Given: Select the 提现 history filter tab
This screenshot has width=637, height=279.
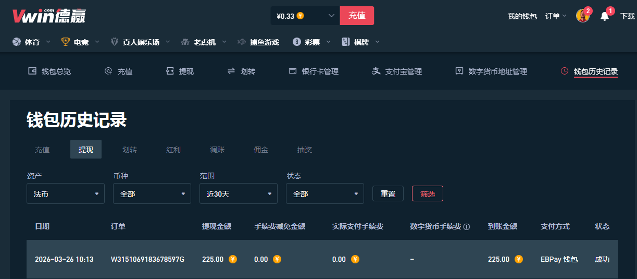Looking at the screenshot, I should (x=86, y=150).
